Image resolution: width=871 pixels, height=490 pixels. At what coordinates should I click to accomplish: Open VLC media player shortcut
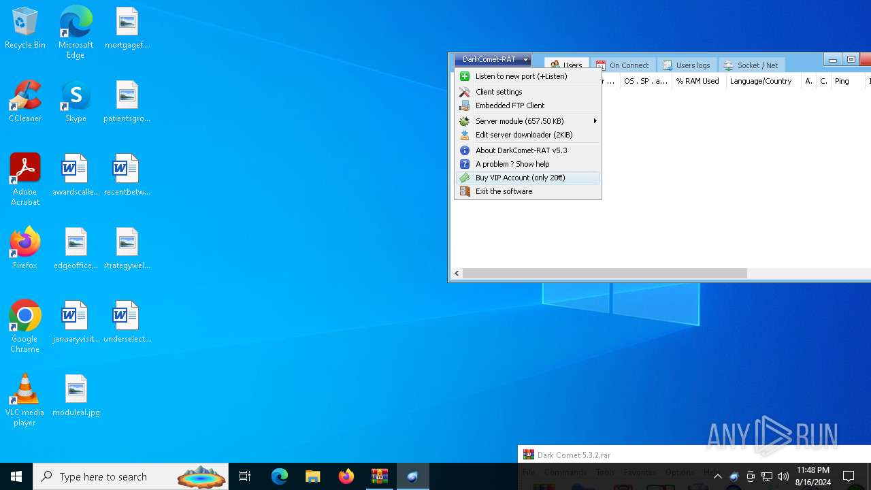coord(25,400)
